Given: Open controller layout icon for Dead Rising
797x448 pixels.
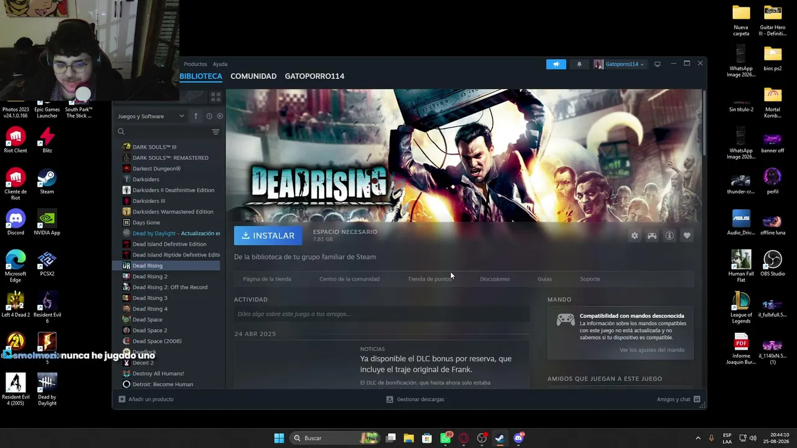Looking at the screenshot, I should pos(652,236).
